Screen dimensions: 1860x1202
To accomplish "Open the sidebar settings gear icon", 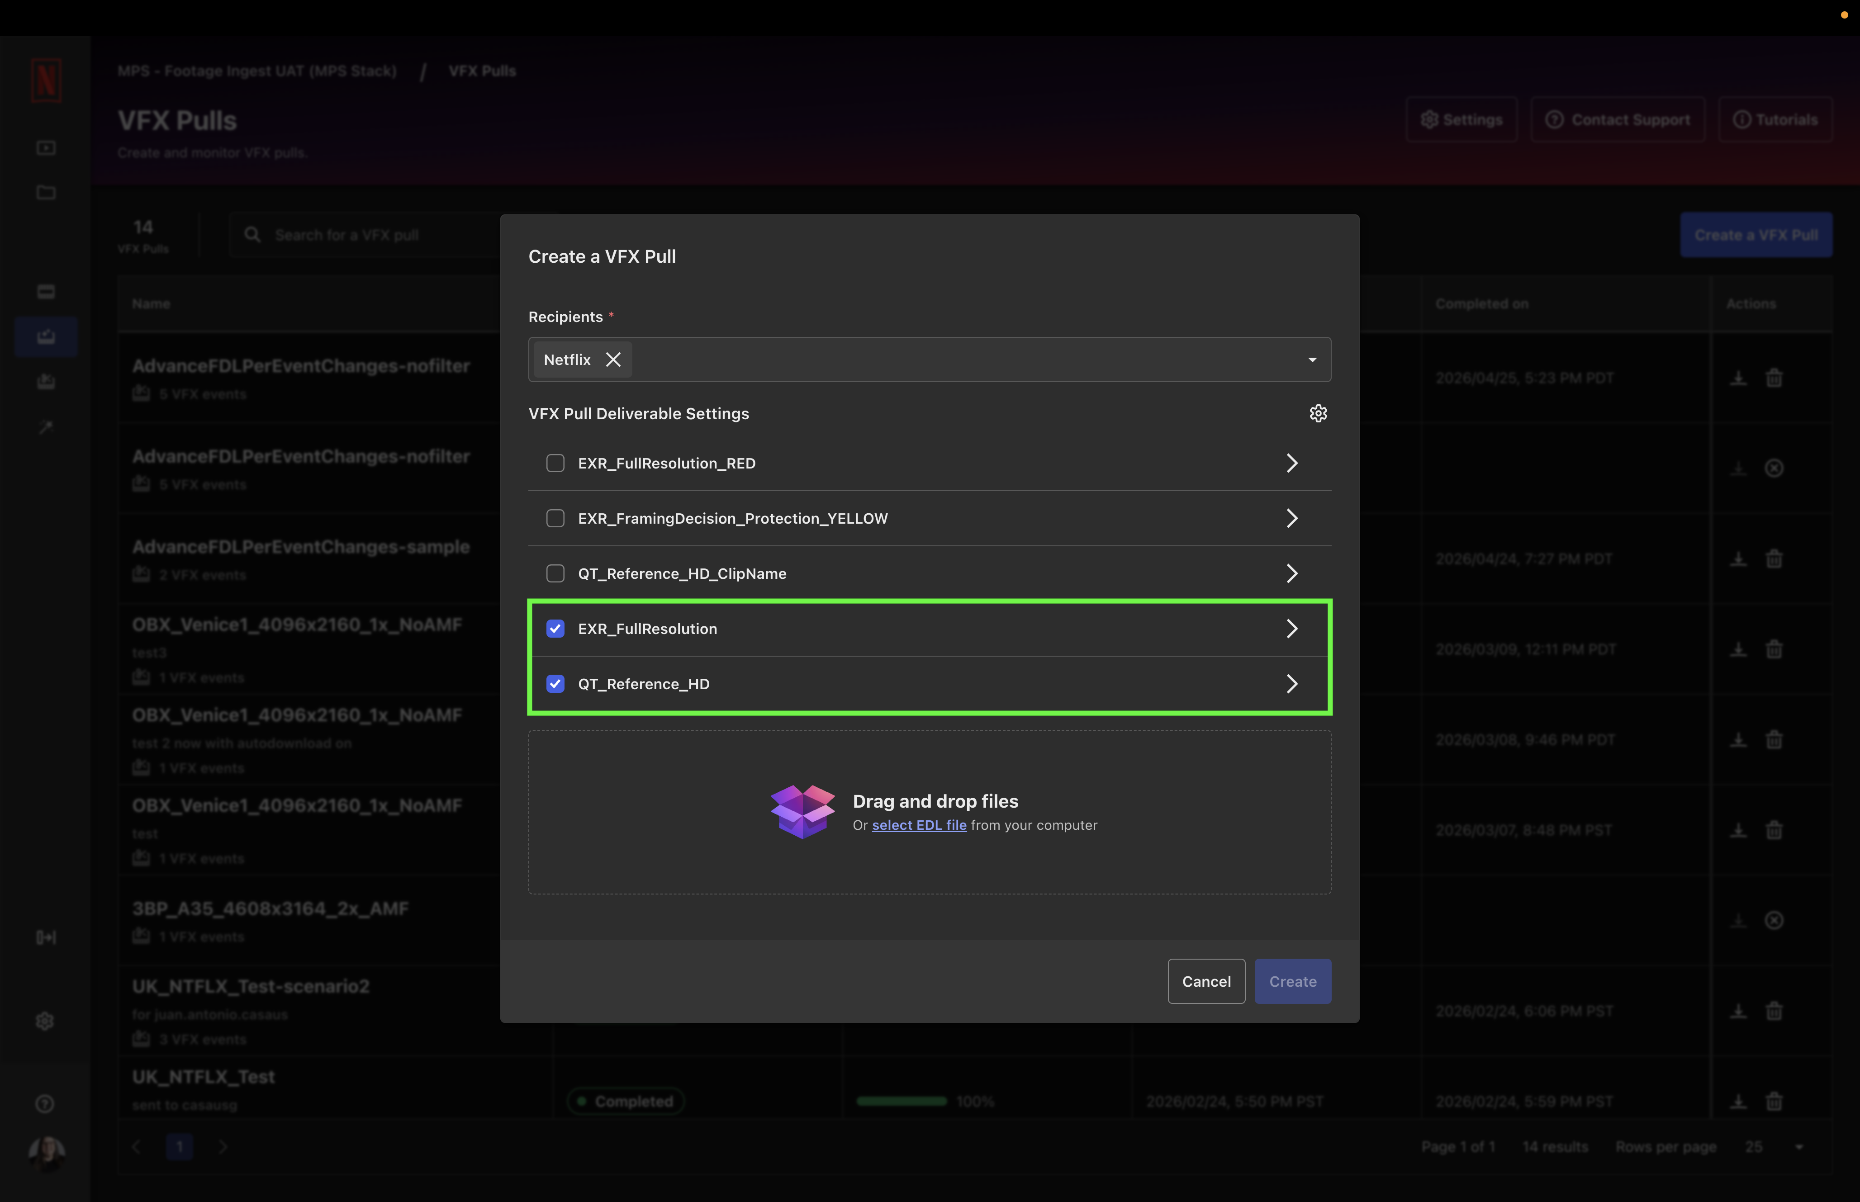I will tap(45, 1021).
